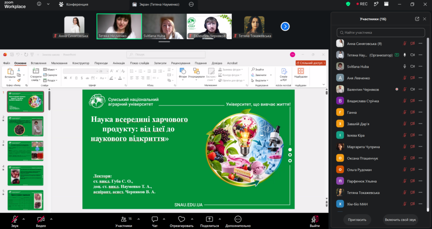The height and width of the screenshot is (229, 432).
Task: Toggle microphone icon for Парфенюк Ульяна
Action: (x=405, y=181)
